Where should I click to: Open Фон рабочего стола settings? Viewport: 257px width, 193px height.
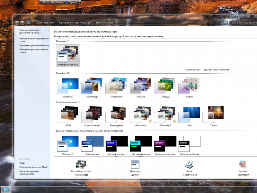81,168
